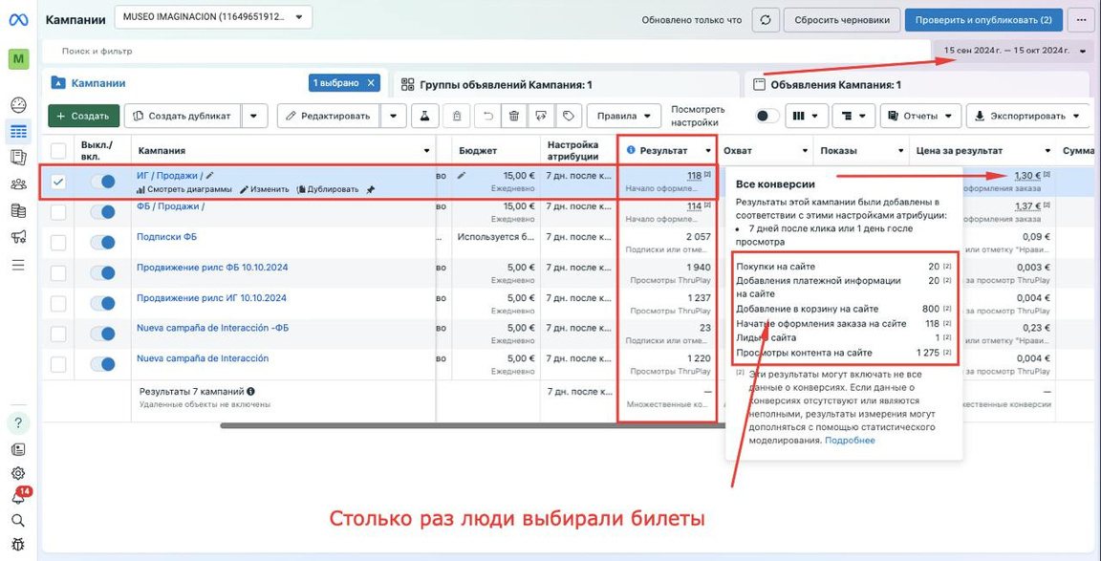Click the Поиск и фильтр search field
This screenshot has height=561, width=1101.
pos(485,51)
